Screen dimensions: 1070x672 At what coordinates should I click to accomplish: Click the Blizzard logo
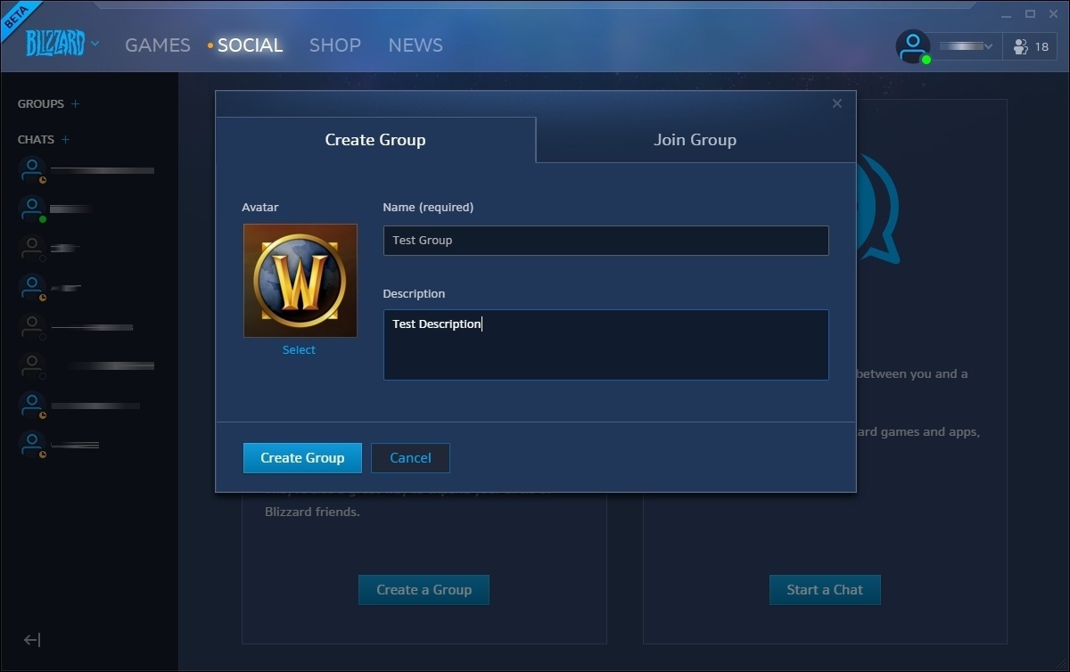(x=54, y=43)
